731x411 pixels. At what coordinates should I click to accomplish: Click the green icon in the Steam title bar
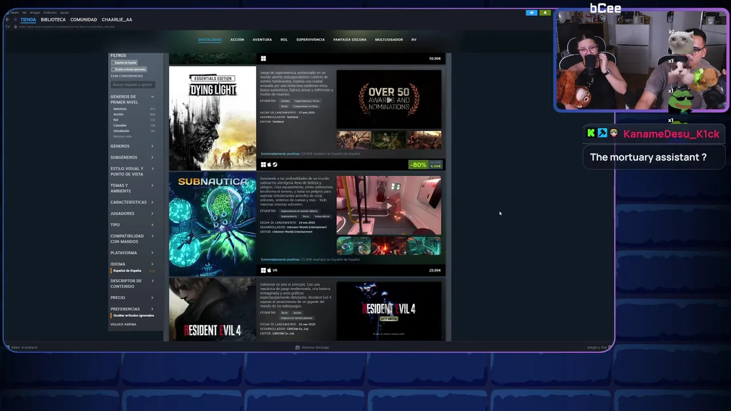545,13
